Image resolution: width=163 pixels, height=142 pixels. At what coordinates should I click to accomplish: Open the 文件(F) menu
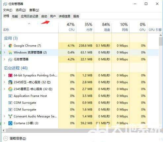coord(8,10)
